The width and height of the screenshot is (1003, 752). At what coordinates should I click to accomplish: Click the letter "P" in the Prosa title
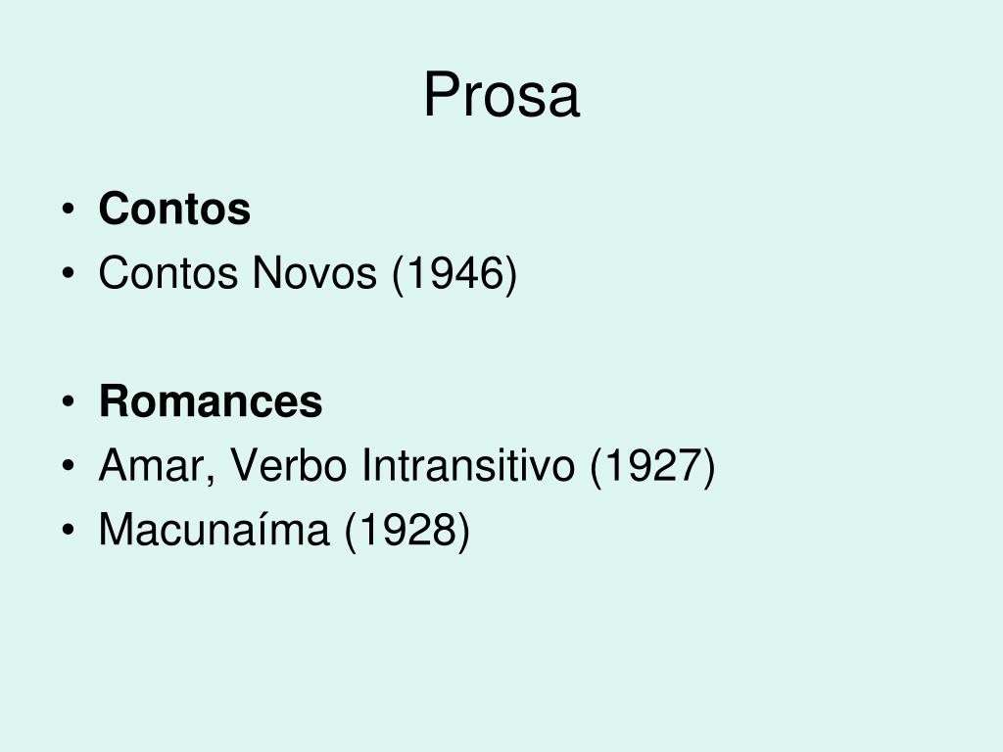tap(440, 95)
